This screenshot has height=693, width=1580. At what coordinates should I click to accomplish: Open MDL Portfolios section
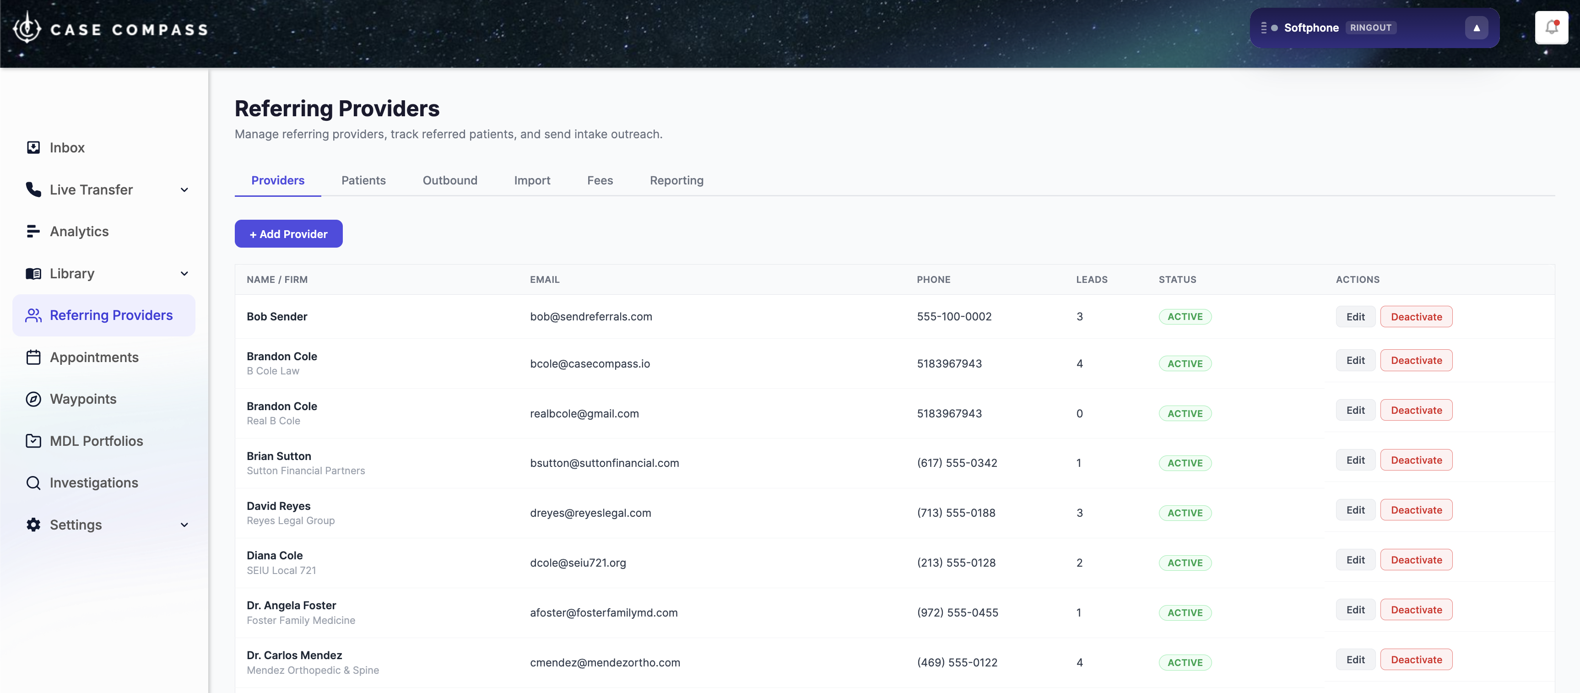(104, 441)
